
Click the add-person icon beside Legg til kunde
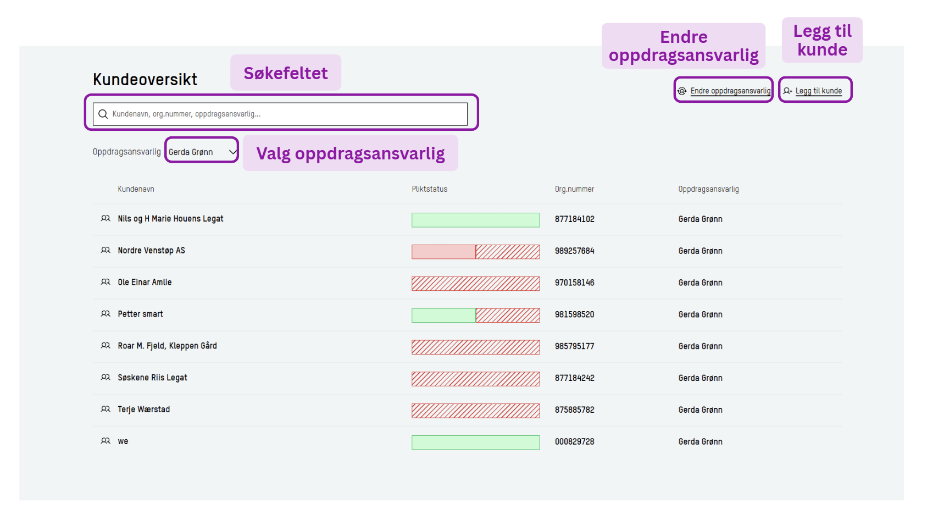pyautogui.click(x=787, y=91)
